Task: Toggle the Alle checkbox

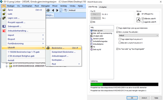Action: pos(91,22)
